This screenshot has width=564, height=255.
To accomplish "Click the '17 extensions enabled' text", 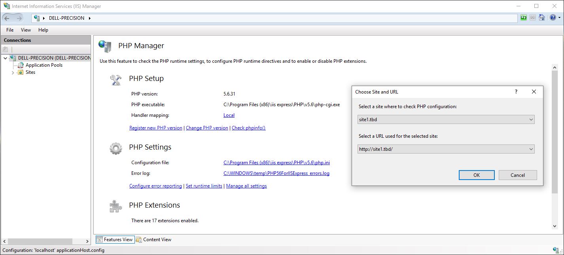I will [165, 221].
